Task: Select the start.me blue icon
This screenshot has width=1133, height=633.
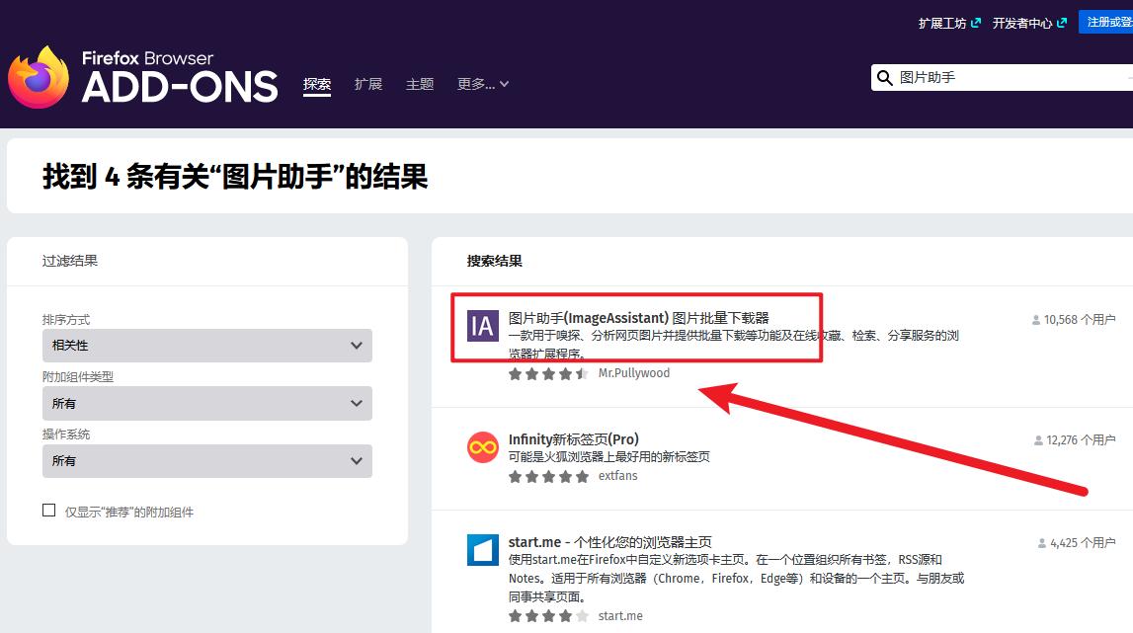Action: [481, 551]
